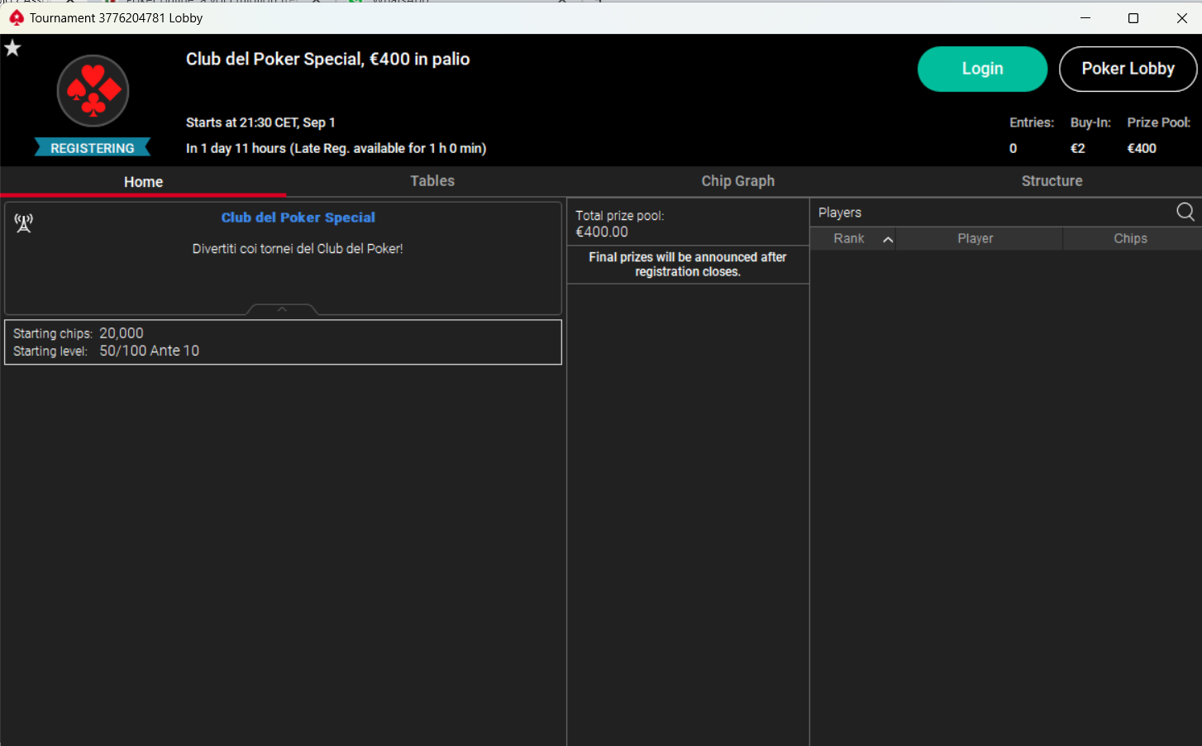Click the Buy-In €2 value
Viewport: 1202px width, 746px height.
(x=1077, y=148)
